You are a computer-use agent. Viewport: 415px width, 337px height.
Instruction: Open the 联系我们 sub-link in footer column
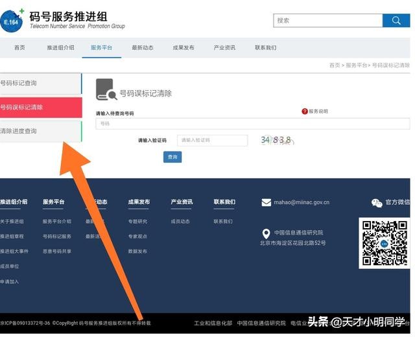click(x=223, y=222)
